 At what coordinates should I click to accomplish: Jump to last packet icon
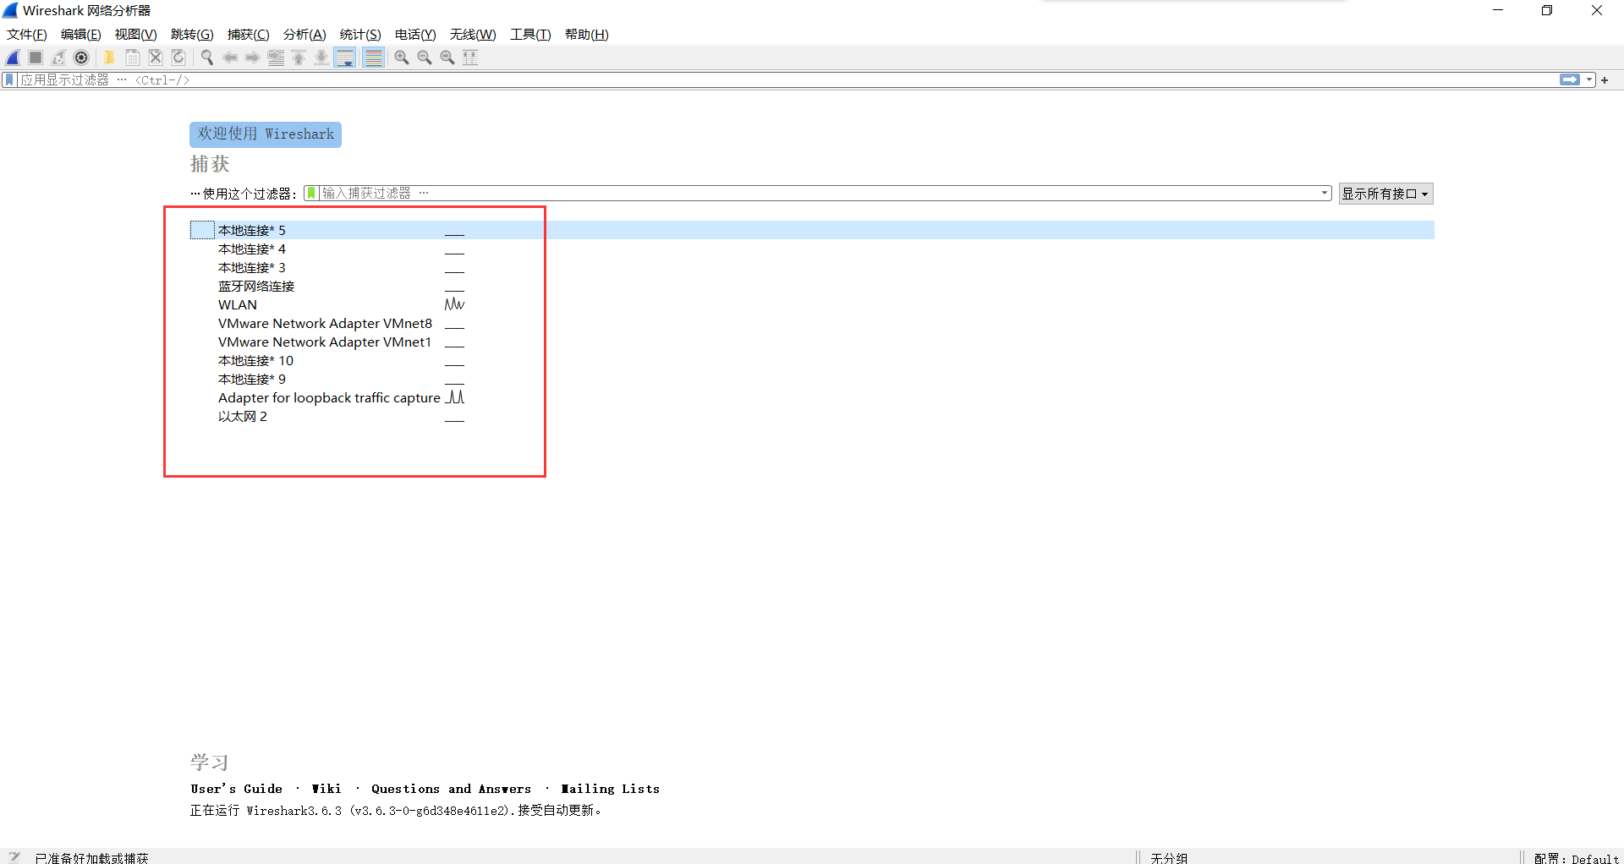(x=321, y=57)
